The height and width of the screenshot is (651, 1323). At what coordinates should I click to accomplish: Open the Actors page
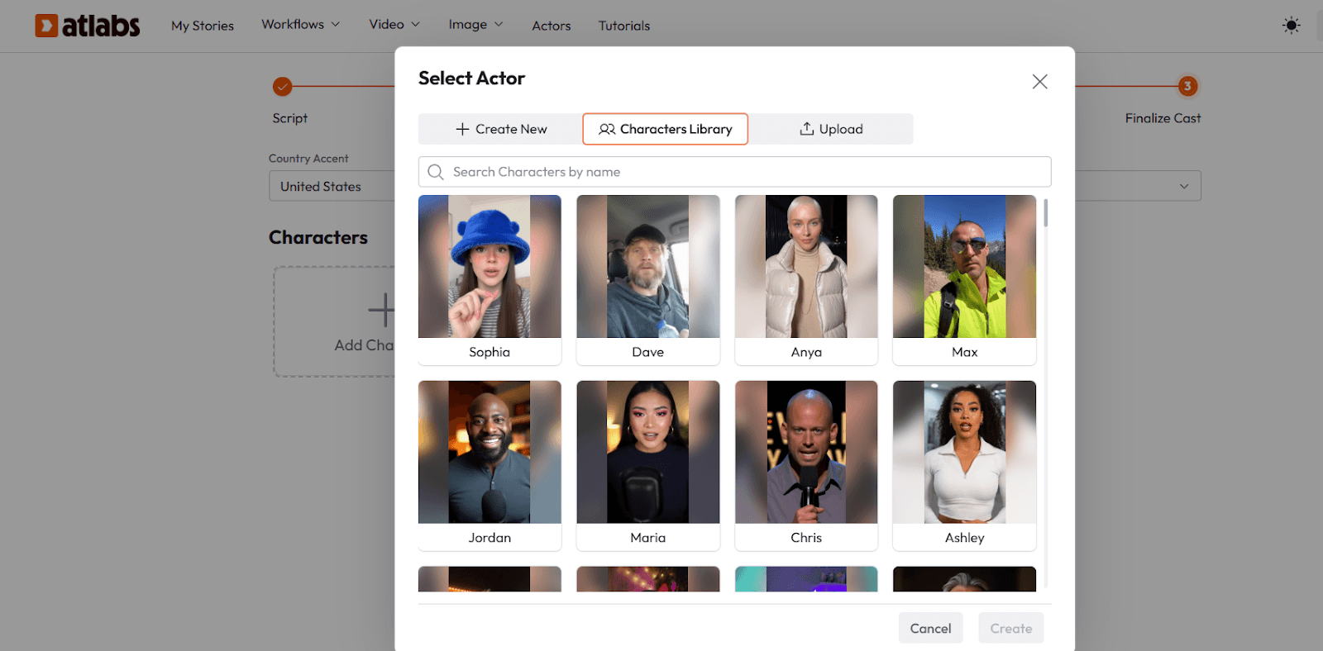[x=552, y=26]
